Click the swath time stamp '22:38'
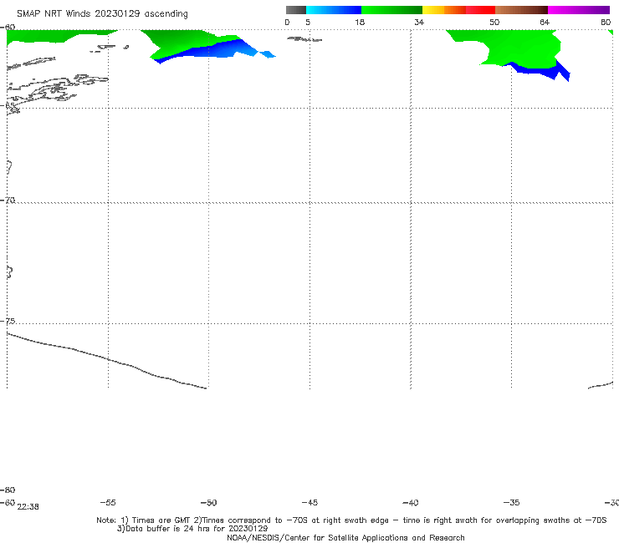Viewport: 619px width, 543px height. [x=28, y=507]
